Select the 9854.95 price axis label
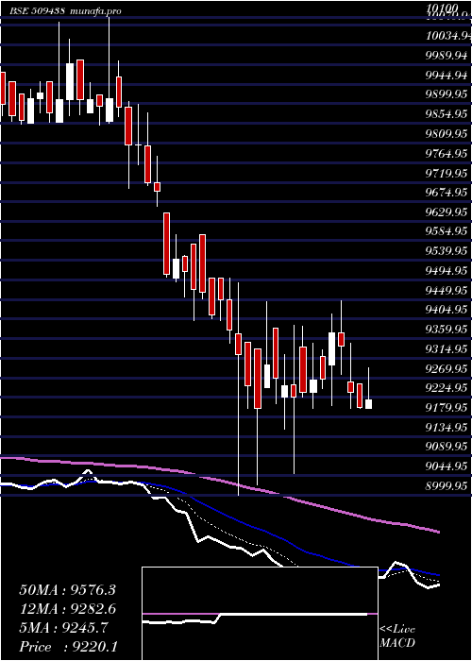Screen dimensions: 472x661 447,114
